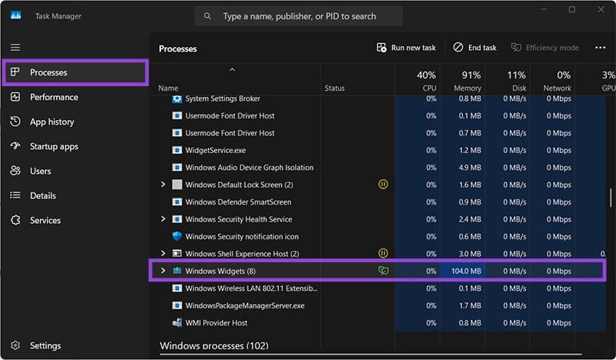Click the process search input field
The height and width of the screenshot is (360, 616).
299,16
